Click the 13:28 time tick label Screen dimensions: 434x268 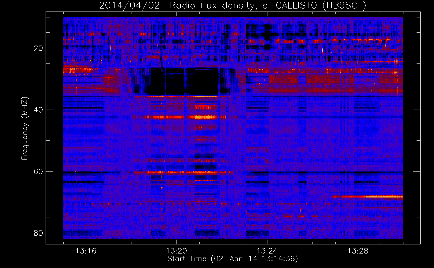coord(358,251)
